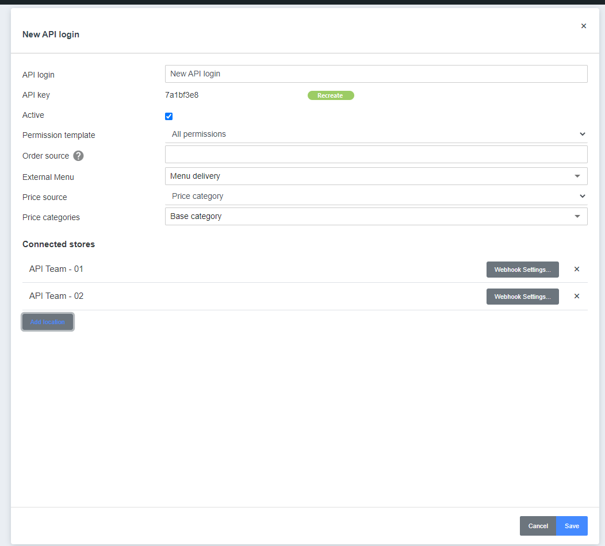Expand the Price categories combo box
This screenshot has height=546, width=605.
tap(376, 216)
